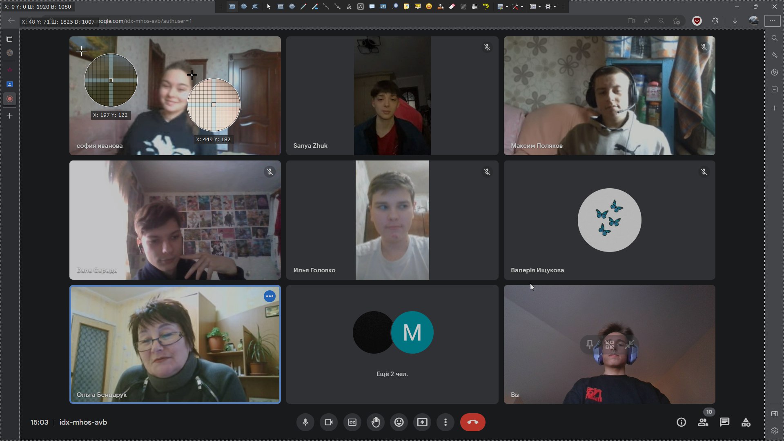
Task: Open the three-dot more options menu
Action: 445,422
